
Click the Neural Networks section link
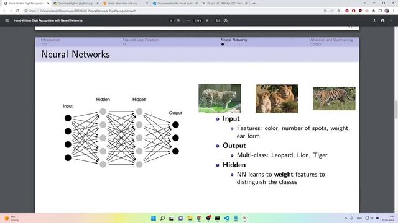[234, 40]
